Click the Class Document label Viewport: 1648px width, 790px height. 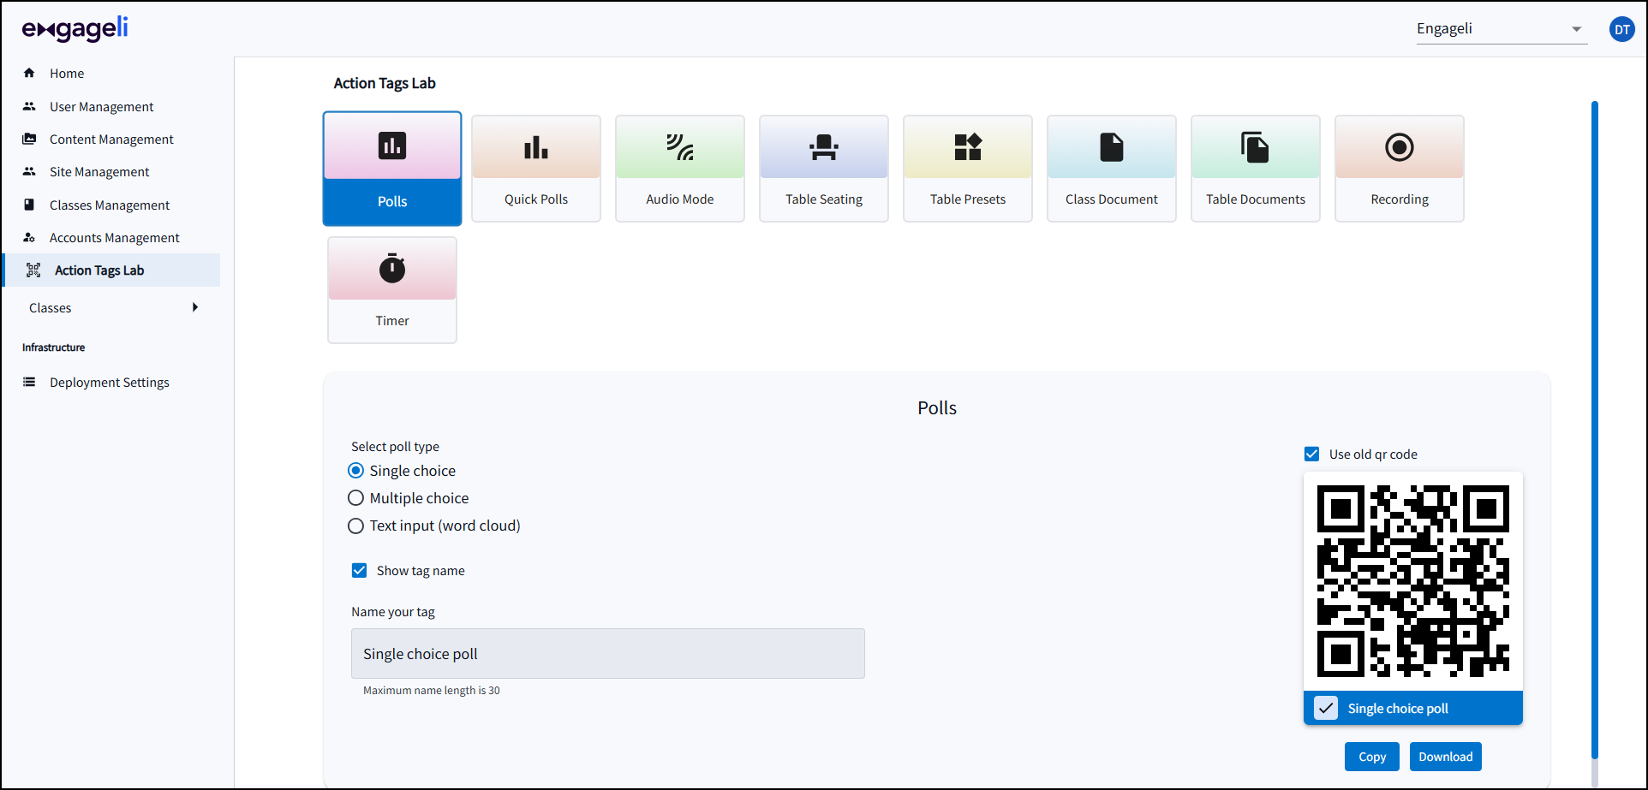point(1112,199)
